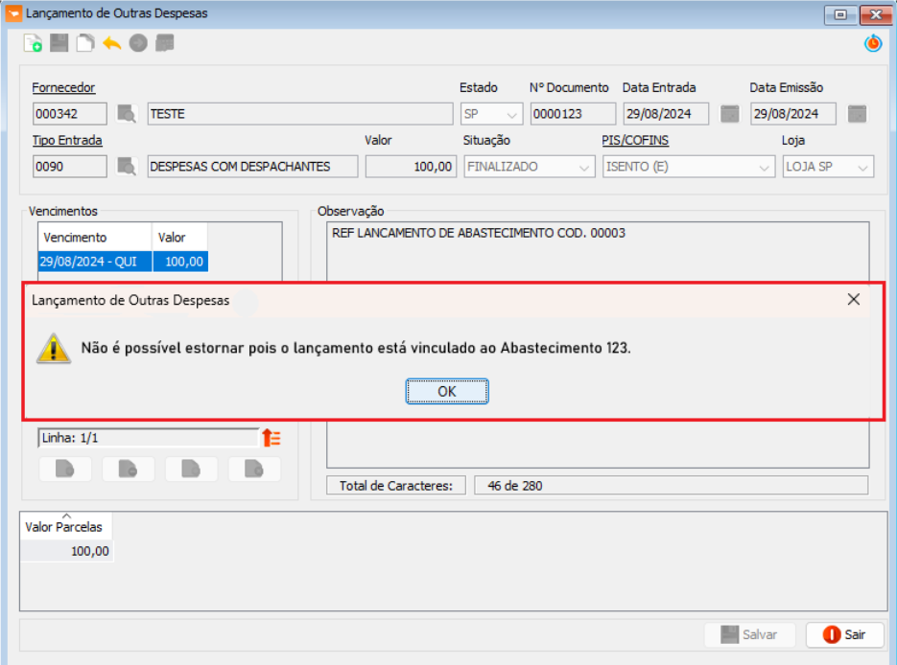Click the new record icon with green plus

click(33, 43)
